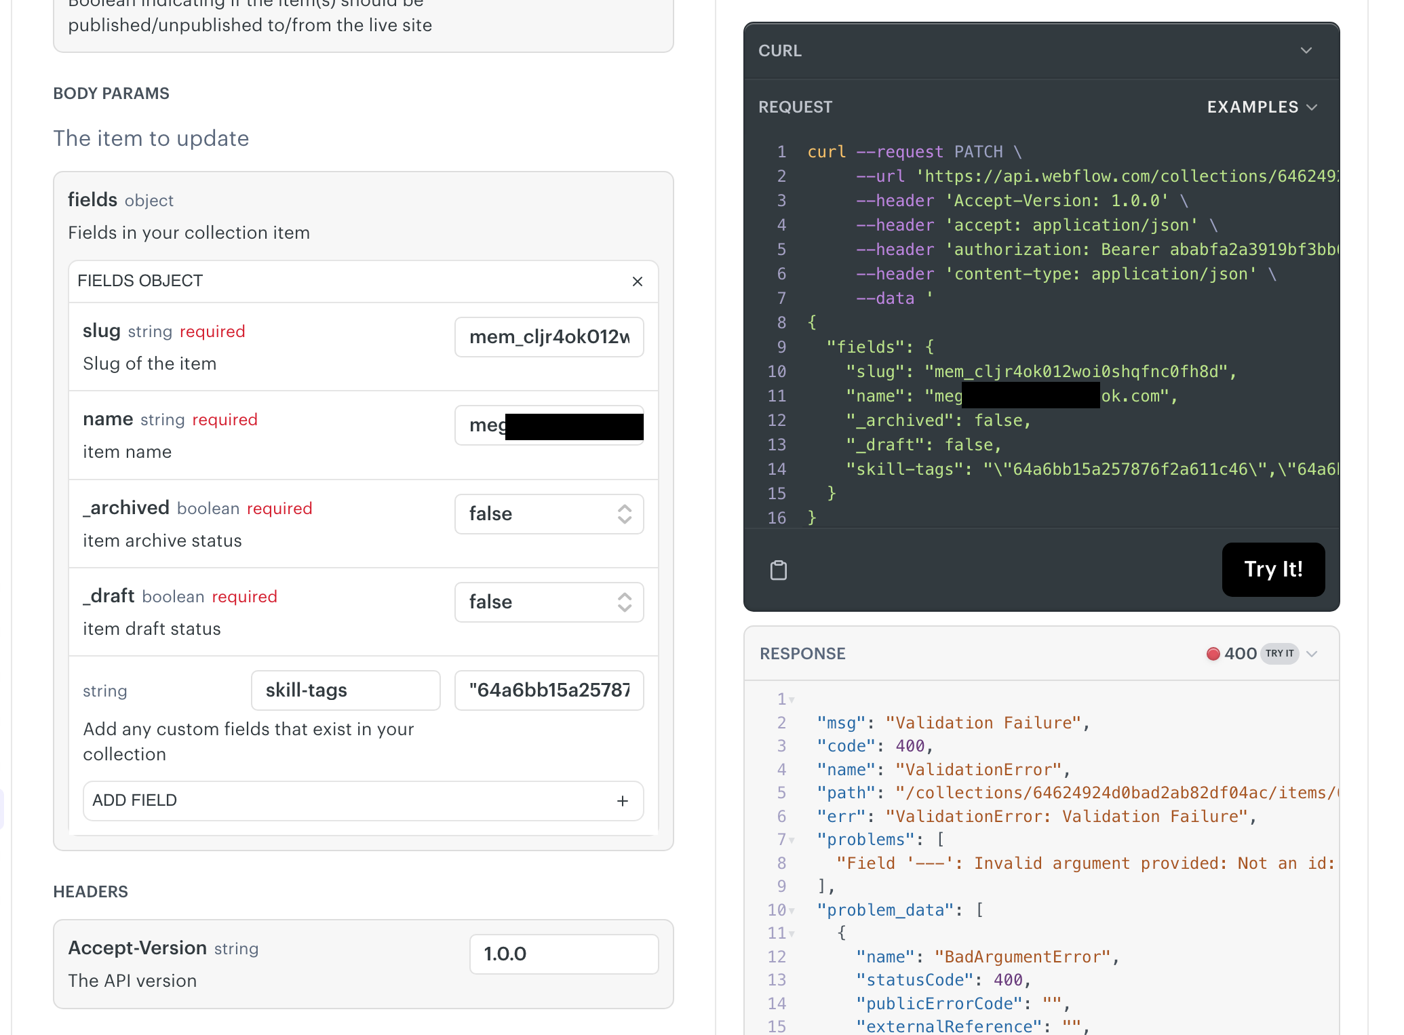
Task: Click the --header 'Accept-Version: 1.0.0' line
Action: coord(1021,201)
